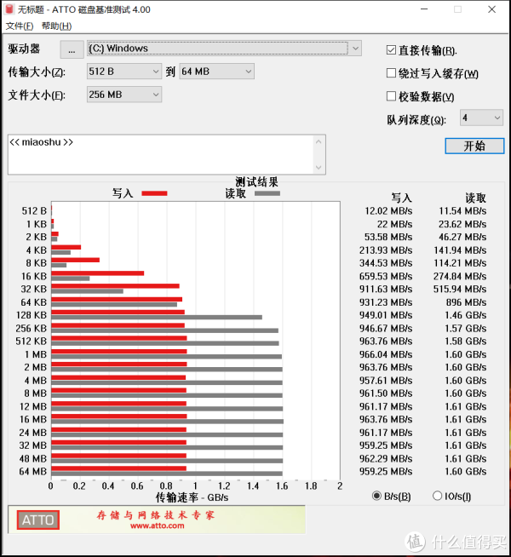Click the 896 MB/s read value
511x557 pixels.
(x=466, y=302)
